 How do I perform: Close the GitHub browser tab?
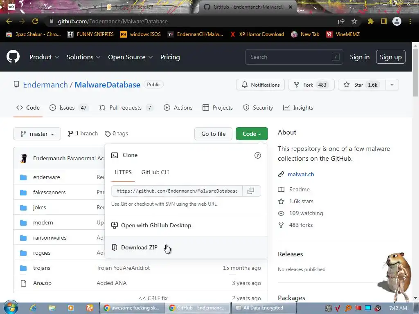point(291,7)
